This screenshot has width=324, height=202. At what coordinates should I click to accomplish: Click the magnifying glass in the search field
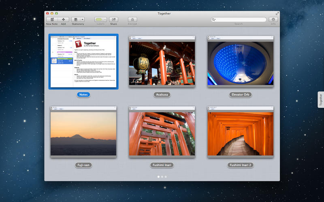click(x=214, y=19)
